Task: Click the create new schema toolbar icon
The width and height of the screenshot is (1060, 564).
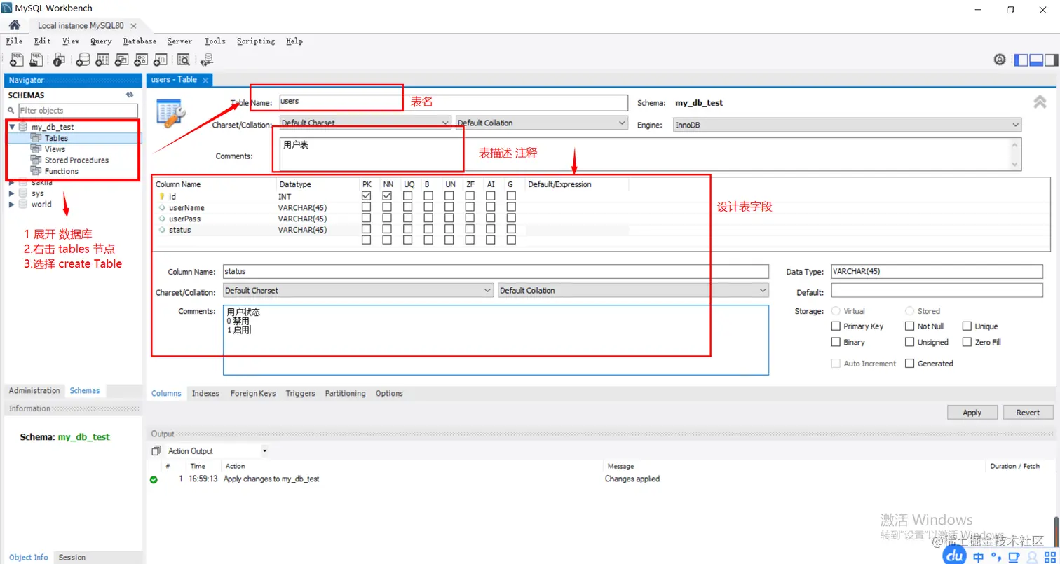Action: click(83, 60)
